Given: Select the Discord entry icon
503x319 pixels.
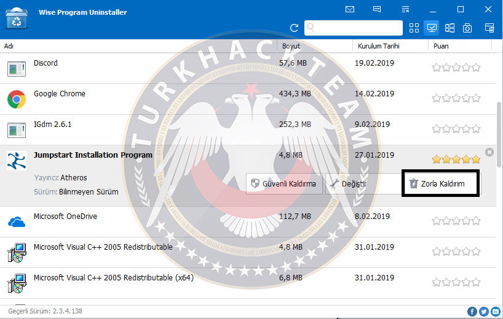Looking at the screenshot, I should tap(17, 69).
